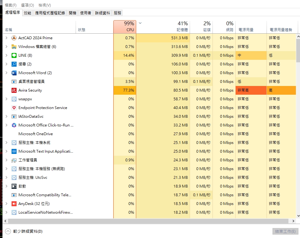Click the Avira Security icon
The height and width of the screenshot is (238, 300).
click(x=14, y=90)
